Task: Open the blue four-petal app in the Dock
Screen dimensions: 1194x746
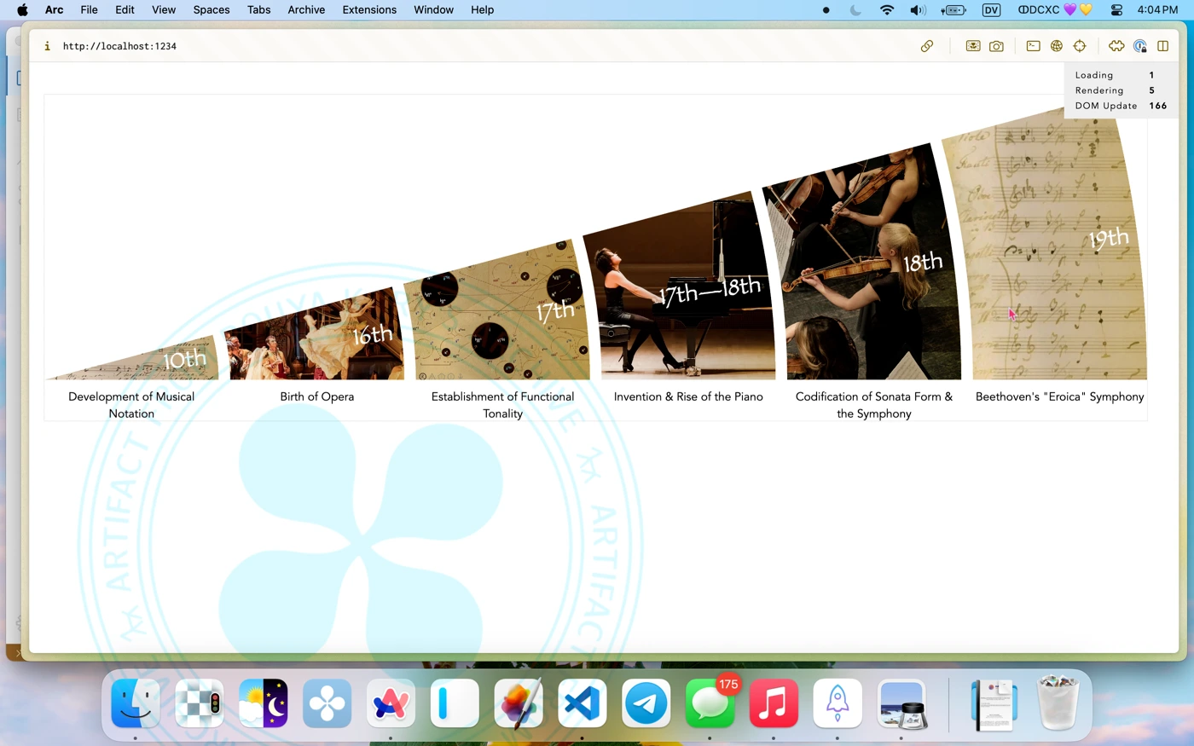Action: (x=327, y=703)
